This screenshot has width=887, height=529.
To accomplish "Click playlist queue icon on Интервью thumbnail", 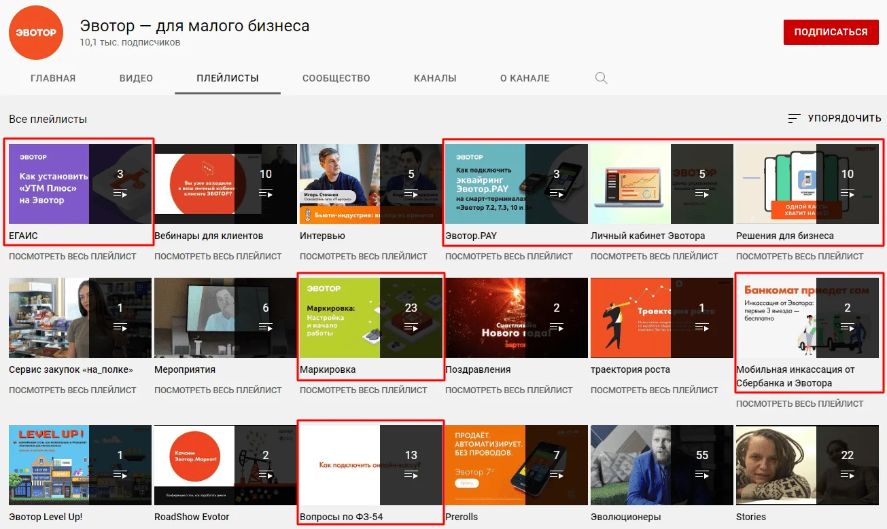I will (x=411, y=194).
